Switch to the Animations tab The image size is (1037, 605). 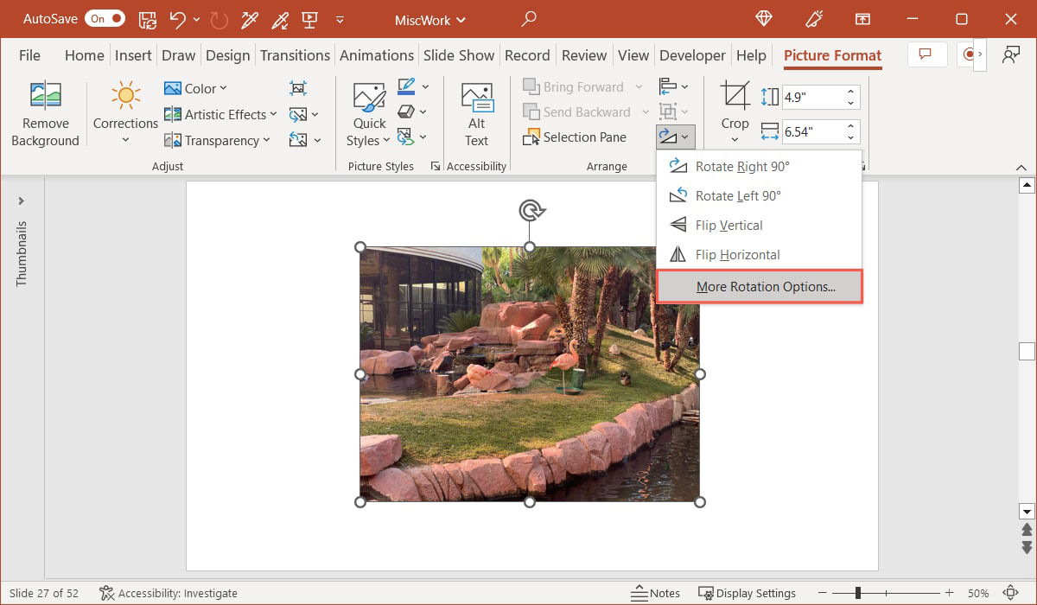pos(377,54)
